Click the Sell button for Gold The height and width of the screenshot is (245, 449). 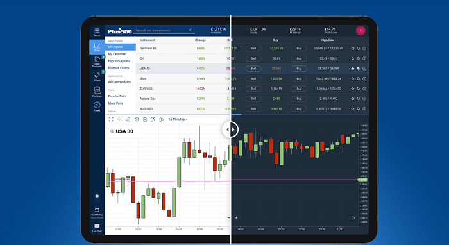[253, 79]
